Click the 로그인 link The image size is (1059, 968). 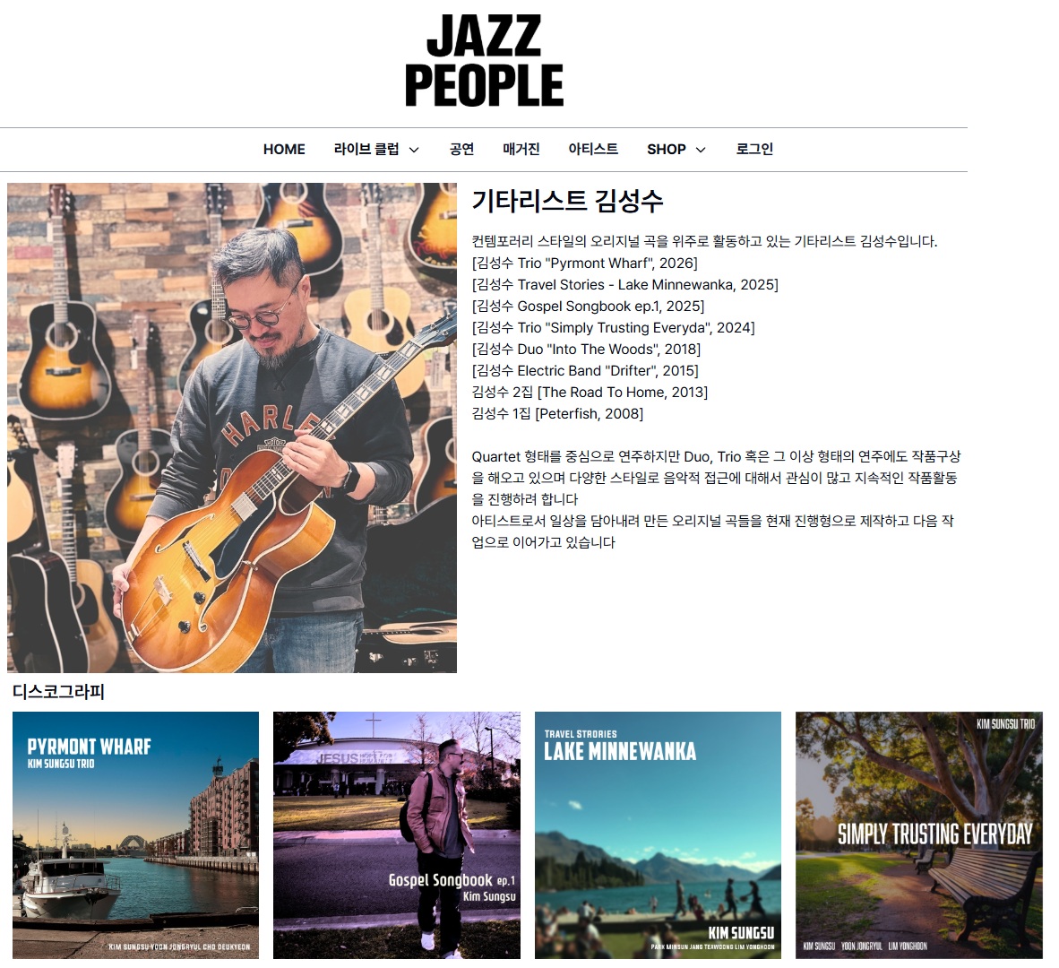tap(753, 150)
